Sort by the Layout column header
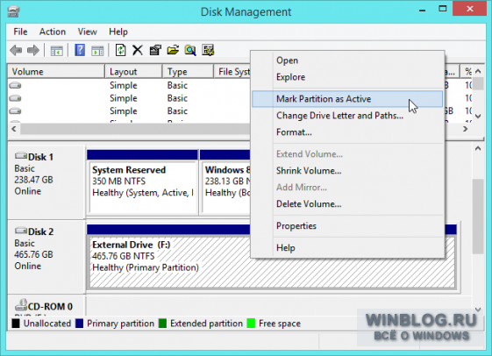The width and height of the screenshot is (492, 356). (x=133, y=72)
